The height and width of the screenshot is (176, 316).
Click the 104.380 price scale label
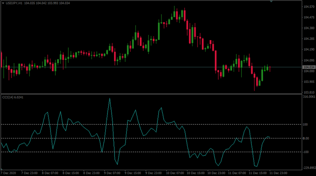tap(309, 28)
